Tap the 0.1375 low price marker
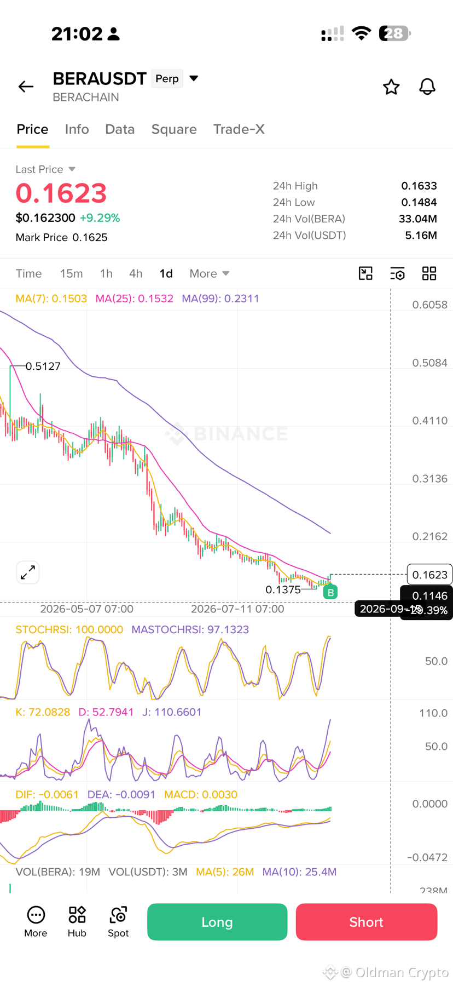453x986 pixels. (x=283, y=589)
